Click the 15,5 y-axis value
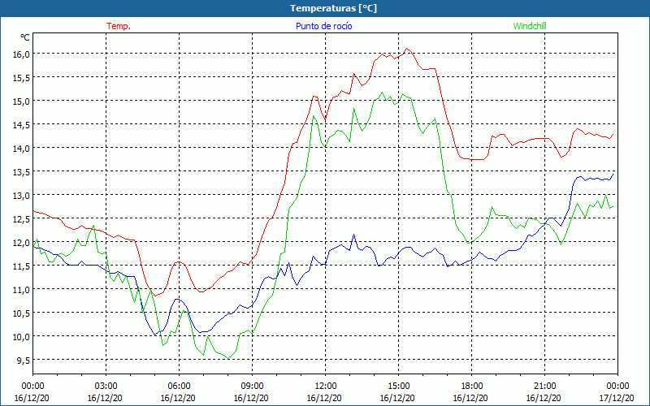 pos(21,78)
